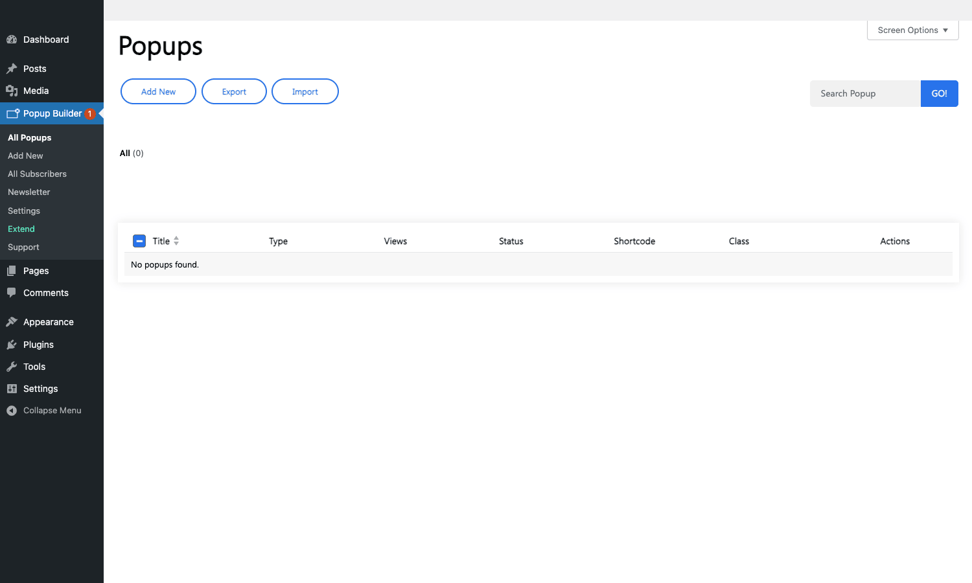
Task: Click the Media library icon
Action: (x=12, y=91)
